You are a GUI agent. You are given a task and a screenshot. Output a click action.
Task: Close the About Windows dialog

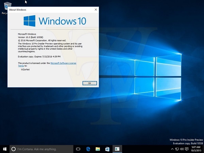[x=96, y=10]
